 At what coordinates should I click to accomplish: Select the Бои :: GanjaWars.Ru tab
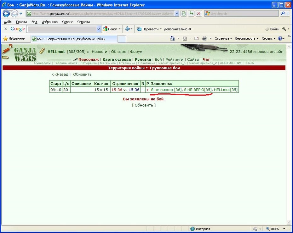click(x=74, y=39)
